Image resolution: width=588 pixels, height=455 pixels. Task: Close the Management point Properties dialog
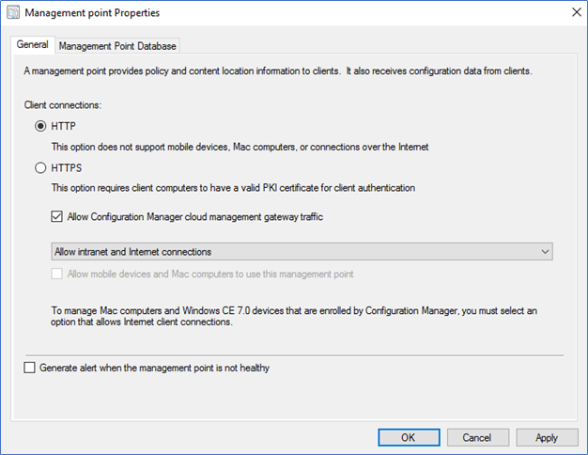coord(577,12)
